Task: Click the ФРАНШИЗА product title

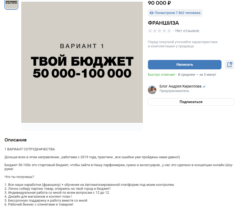Action: pos(163,23)
